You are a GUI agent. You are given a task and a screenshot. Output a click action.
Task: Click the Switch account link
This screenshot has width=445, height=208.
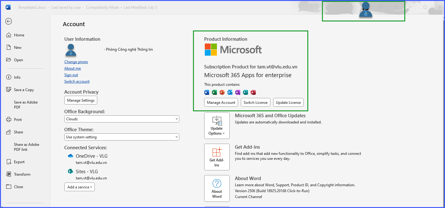tap(77, 81)
